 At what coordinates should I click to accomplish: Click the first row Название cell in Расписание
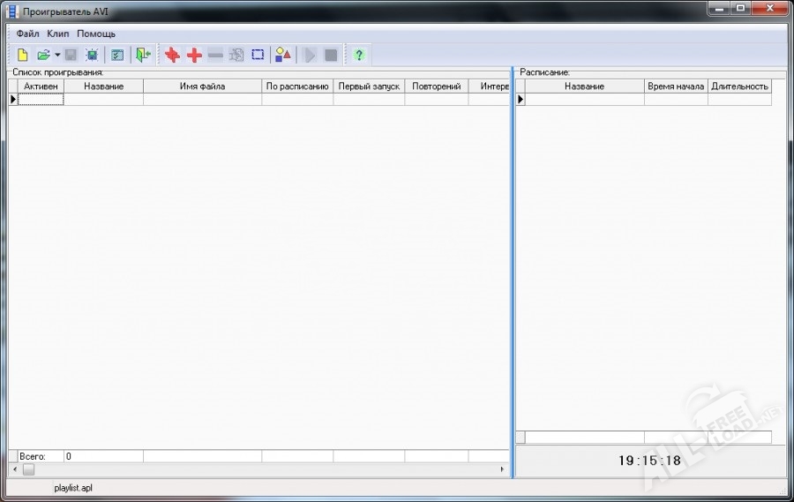pyautogui.click(x=584, y=100)
